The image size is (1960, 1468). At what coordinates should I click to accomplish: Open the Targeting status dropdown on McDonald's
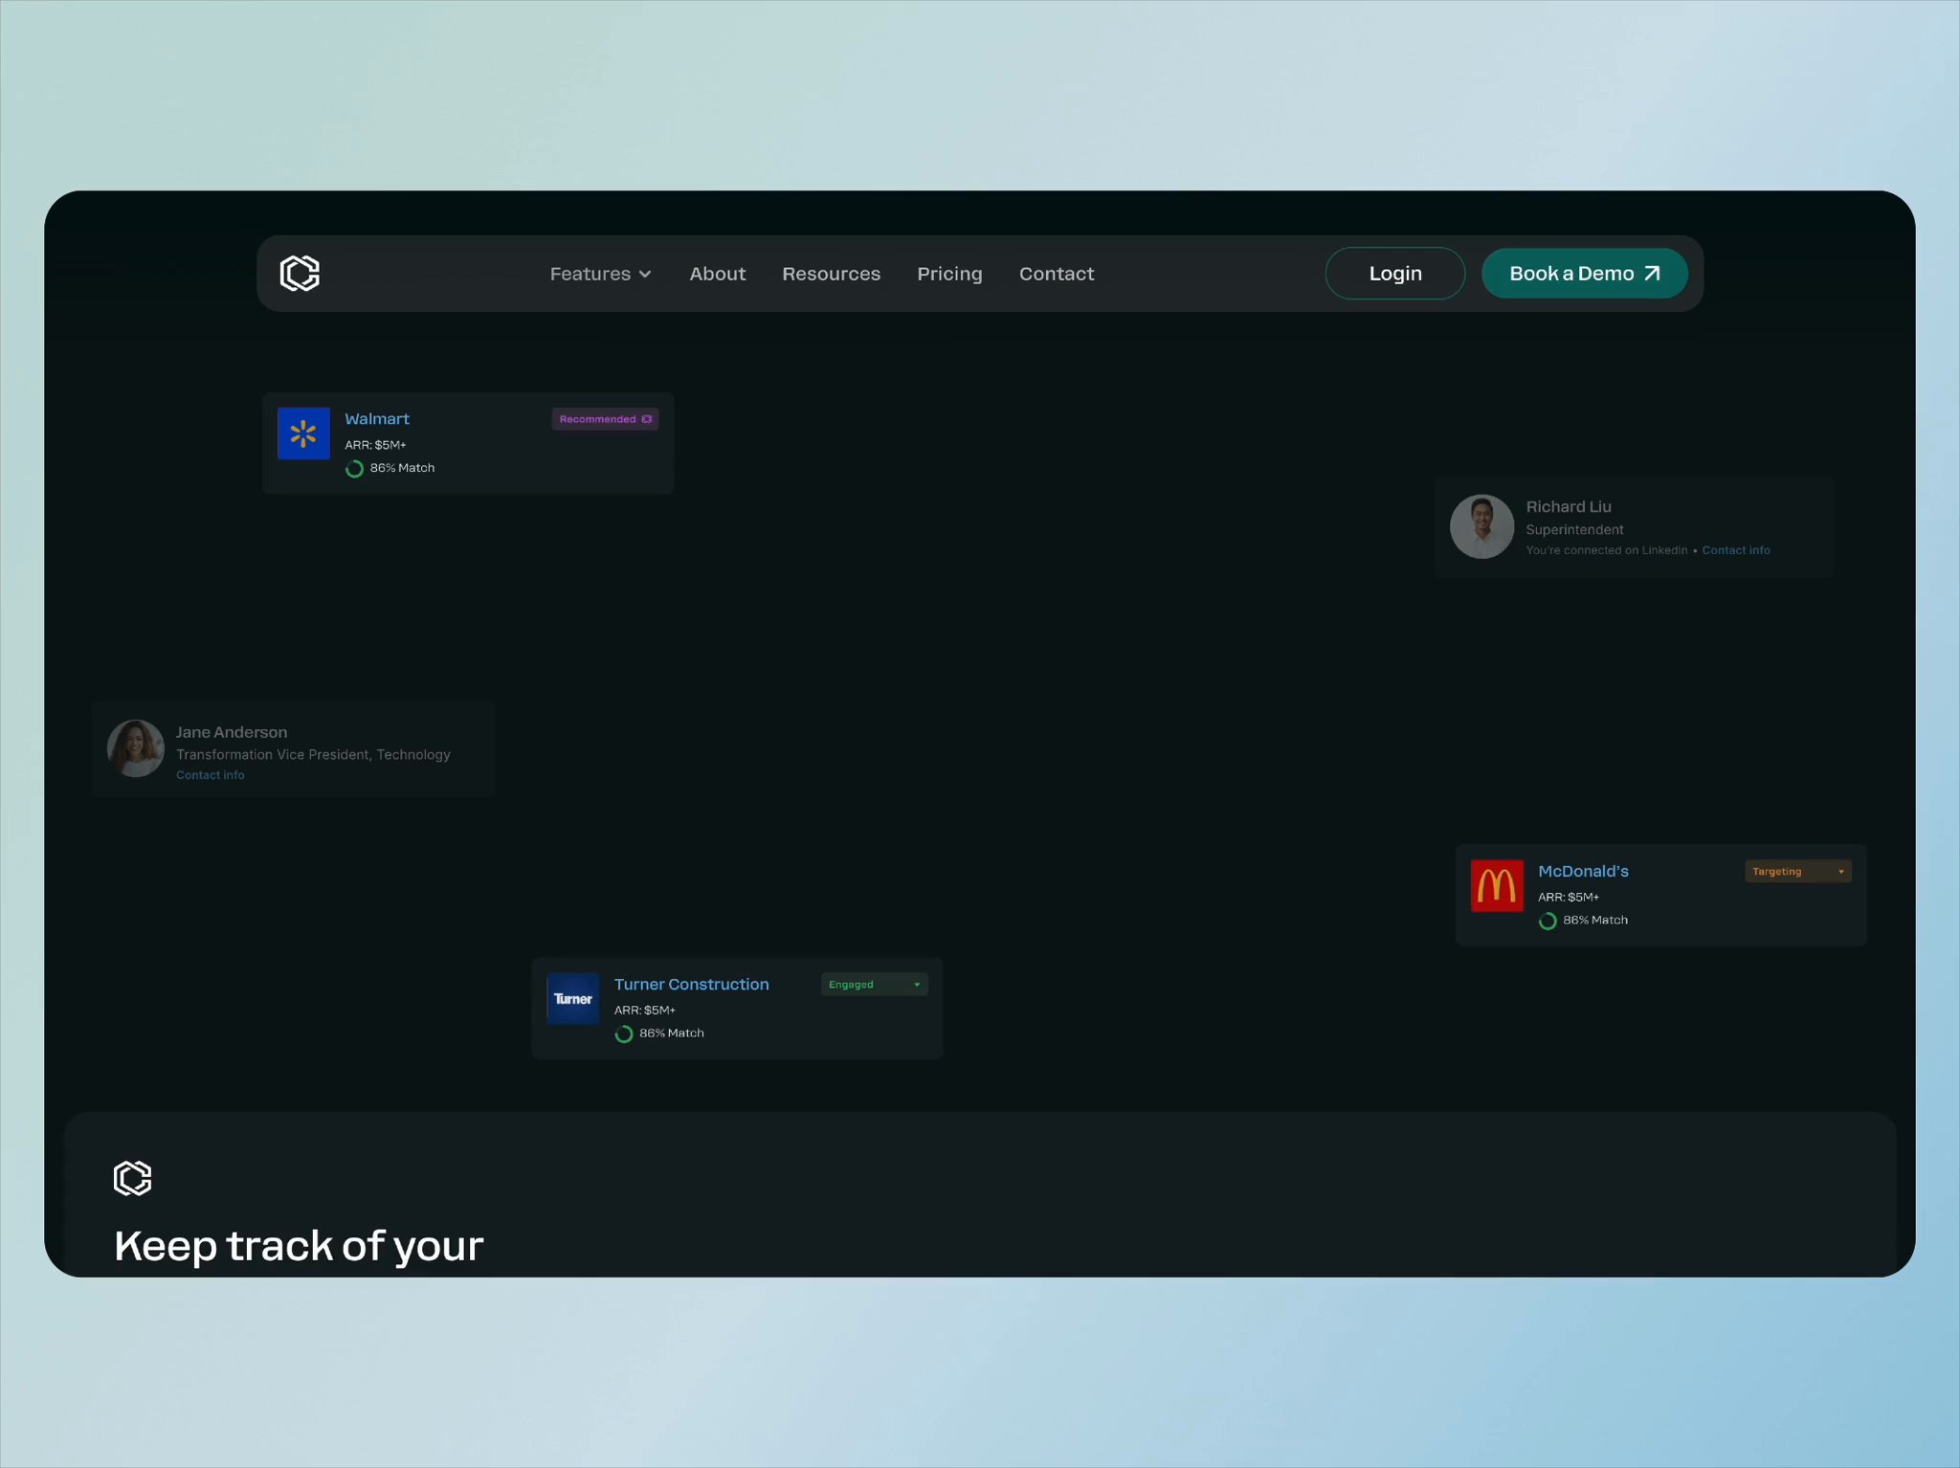pyautogui.click(x=1797, y=871)
